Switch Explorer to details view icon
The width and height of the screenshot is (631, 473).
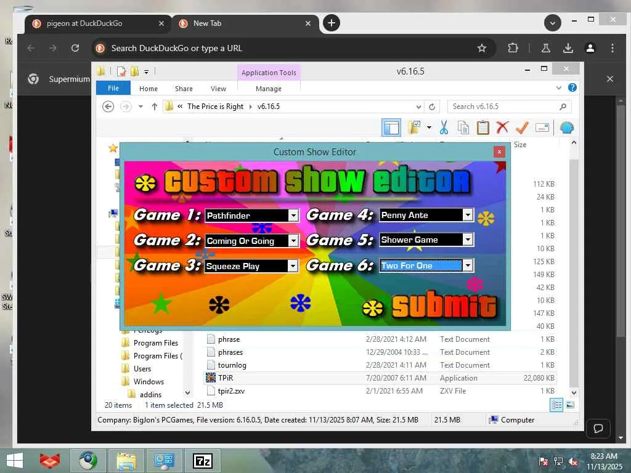(556, 405)
